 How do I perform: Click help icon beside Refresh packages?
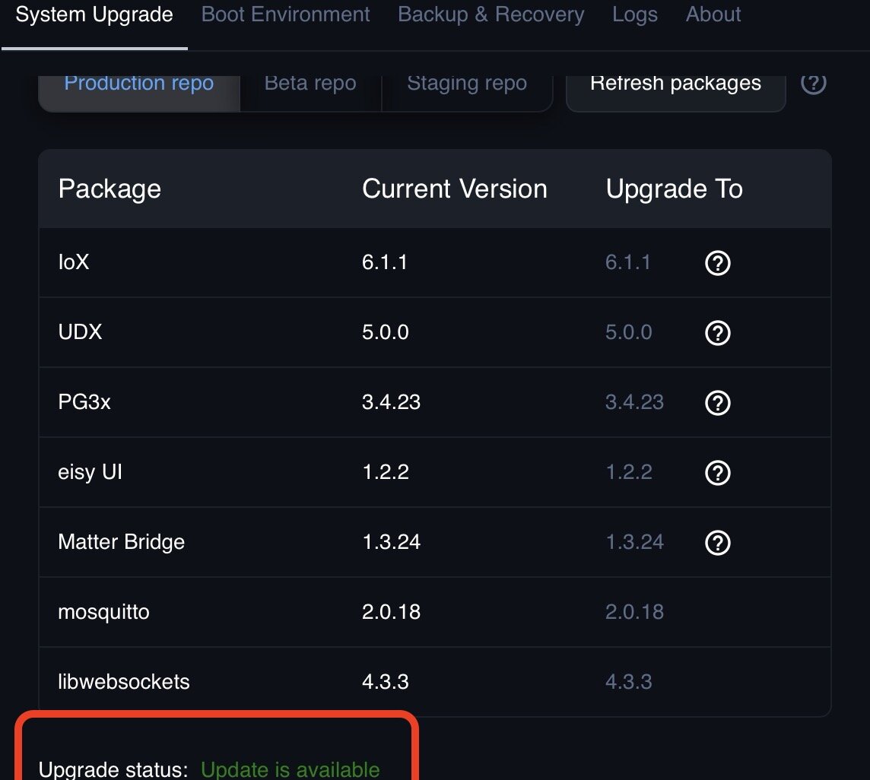pos(814,83)
